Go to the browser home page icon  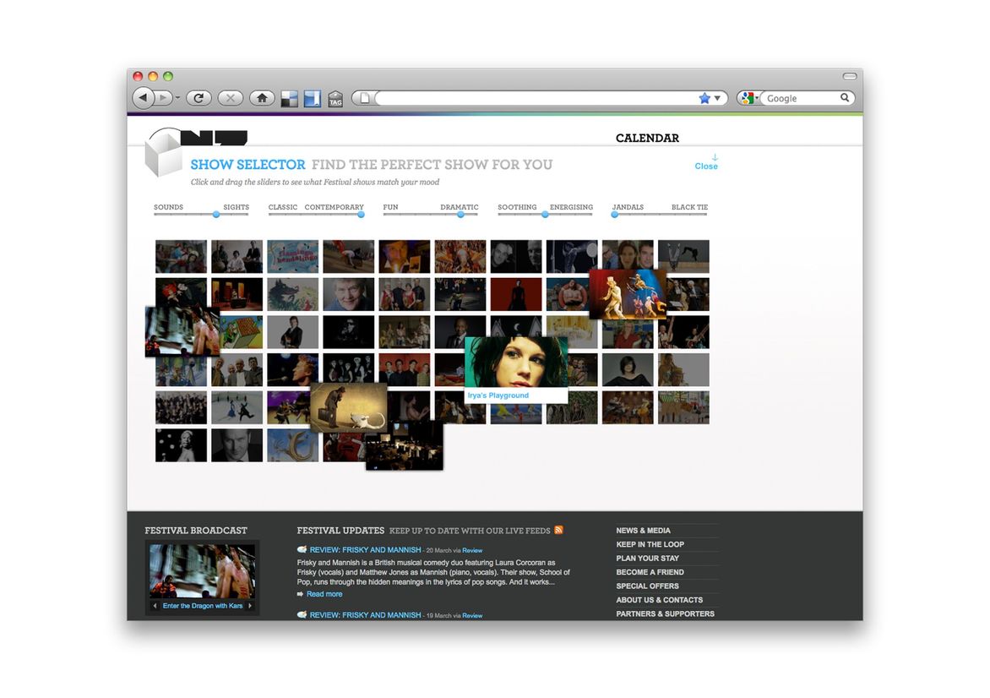pyautogui.click(x=262, y=98)
